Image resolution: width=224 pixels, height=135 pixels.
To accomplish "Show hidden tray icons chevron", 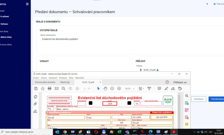I will point(194,132).
